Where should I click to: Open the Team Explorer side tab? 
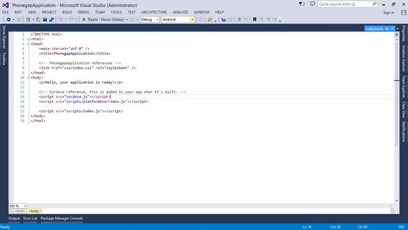[x=404, y=87]
